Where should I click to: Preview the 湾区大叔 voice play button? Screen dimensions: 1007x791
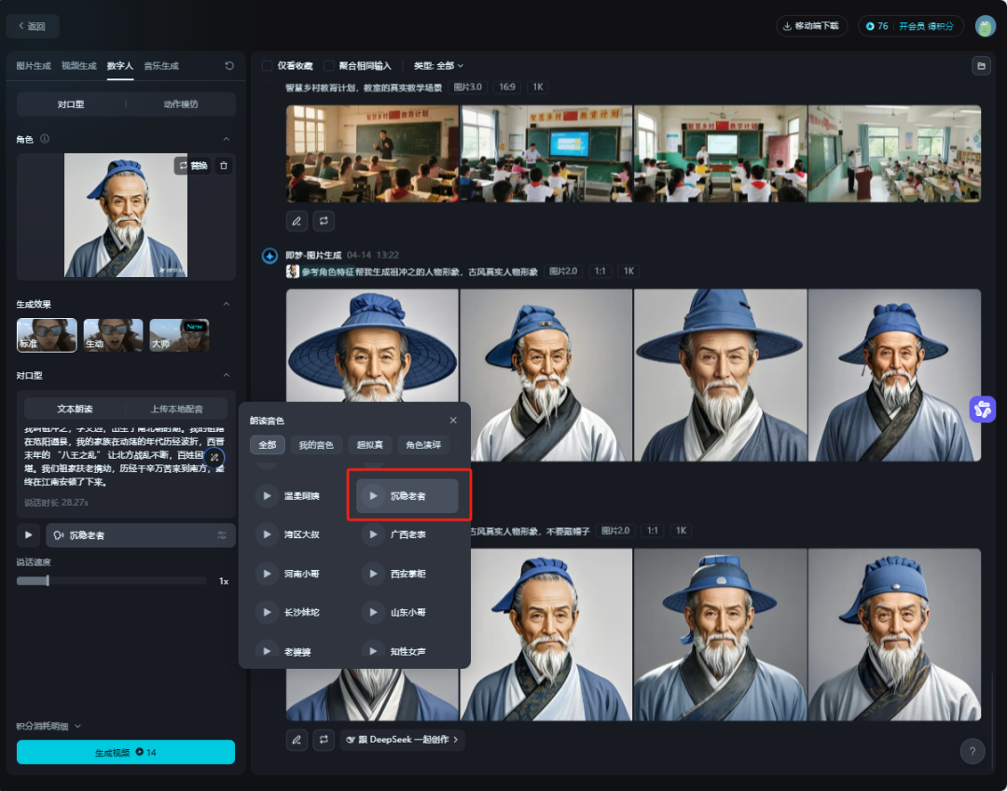tap(268, 534)
